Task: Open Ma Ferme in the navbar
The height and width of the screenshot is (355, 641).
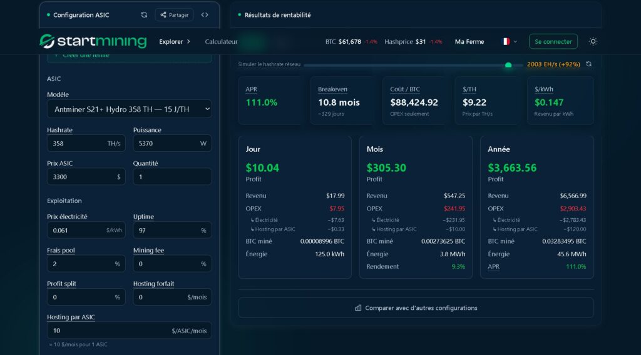Action: 469,42
